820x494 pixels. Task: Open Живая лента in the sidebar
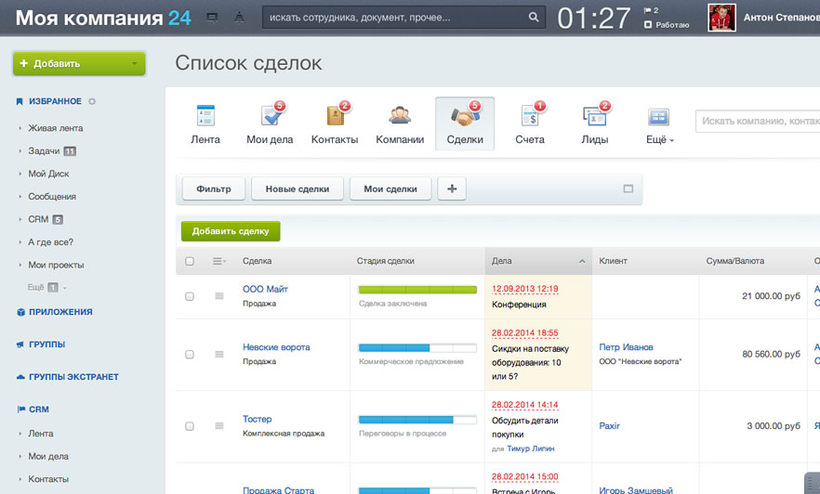pyautogui.click(x=56, y=128)
